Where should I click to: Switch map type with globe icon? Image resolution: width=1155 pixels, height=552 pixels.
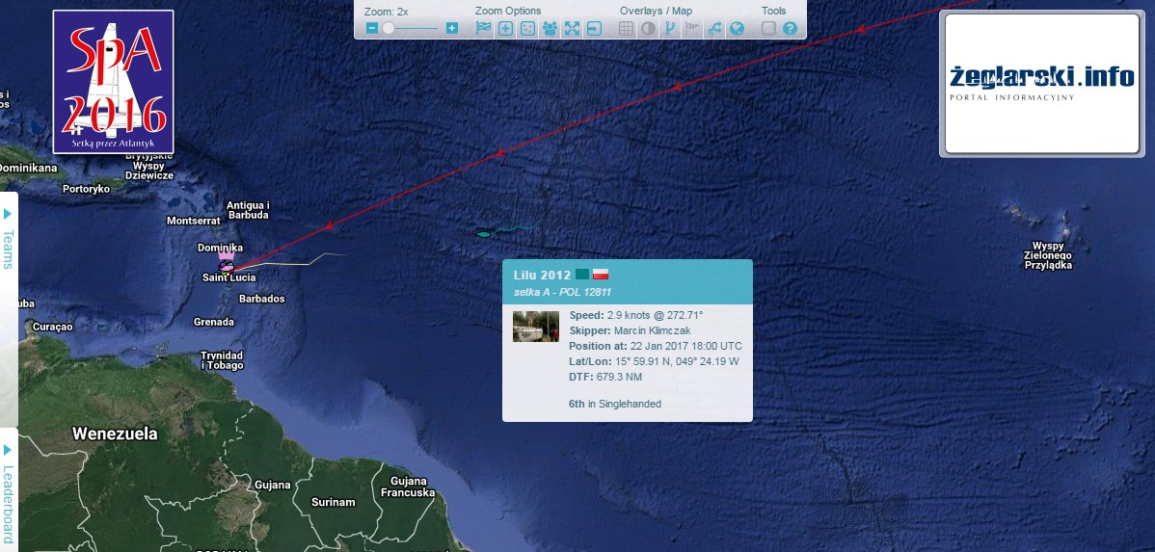(737, 29)
